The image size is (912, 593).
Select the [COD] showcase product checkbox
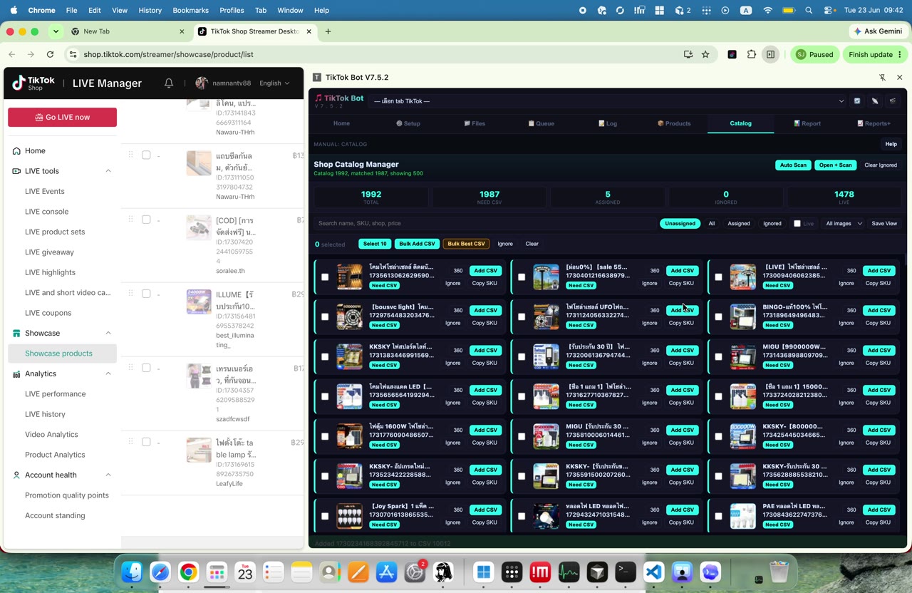(x=146, y=220)
